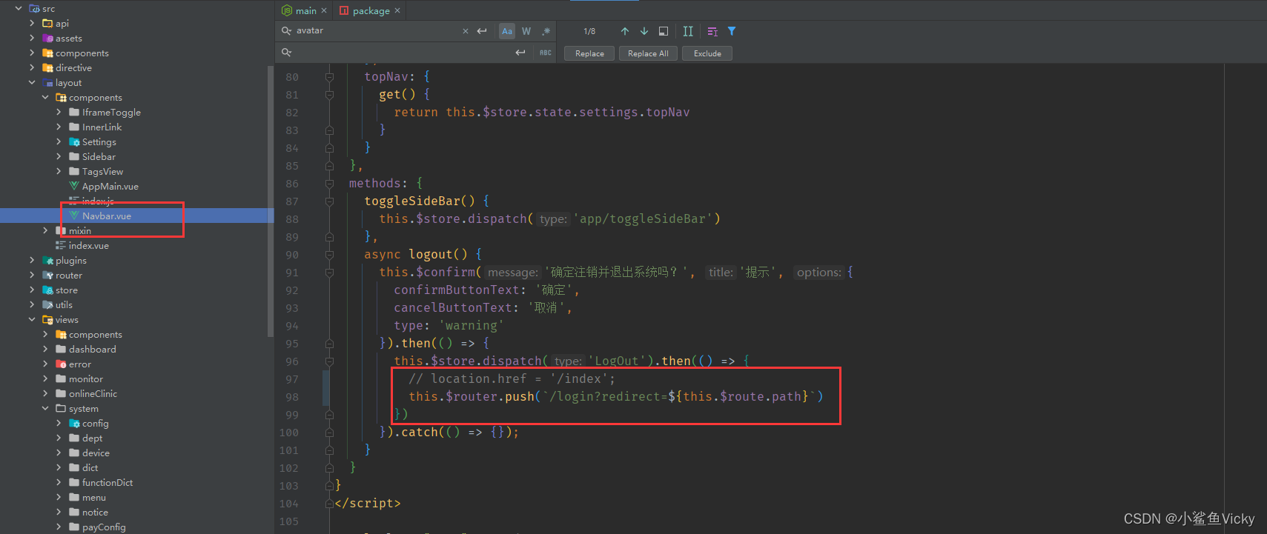Select the dashboard folder
The height and width of the screenshot is (534, 1267).
click(x=92, y=349)
